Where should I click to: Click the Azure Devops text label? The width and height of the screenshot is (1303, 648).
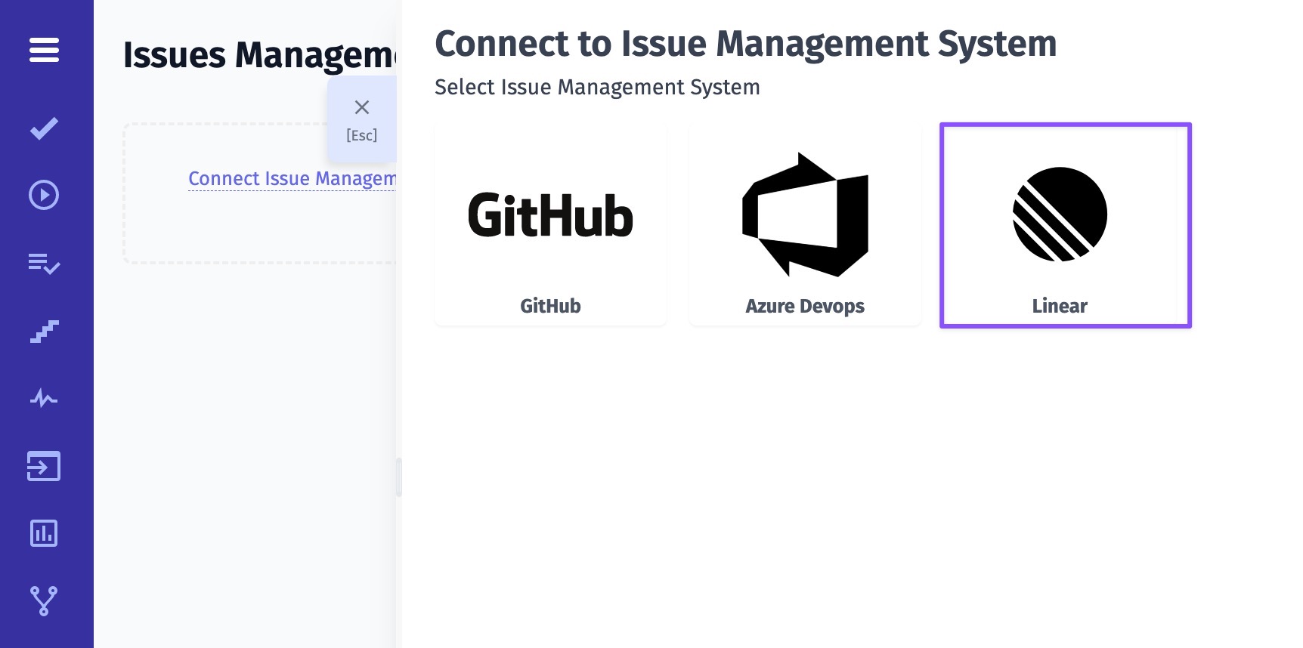[x=805, y=306]
